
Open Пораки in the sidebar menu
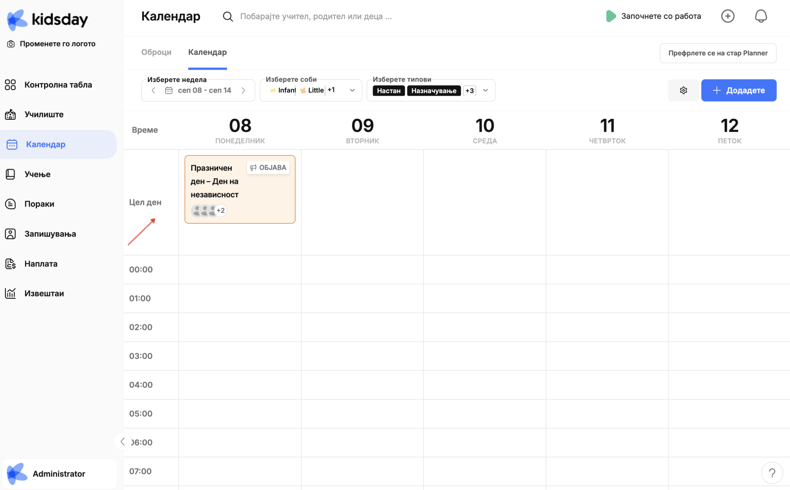(x=39, y=204)
